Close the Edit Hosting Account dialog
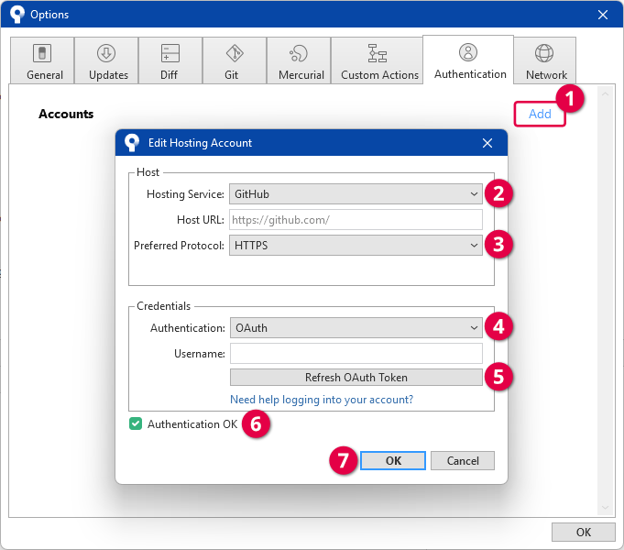 (487, 143)
